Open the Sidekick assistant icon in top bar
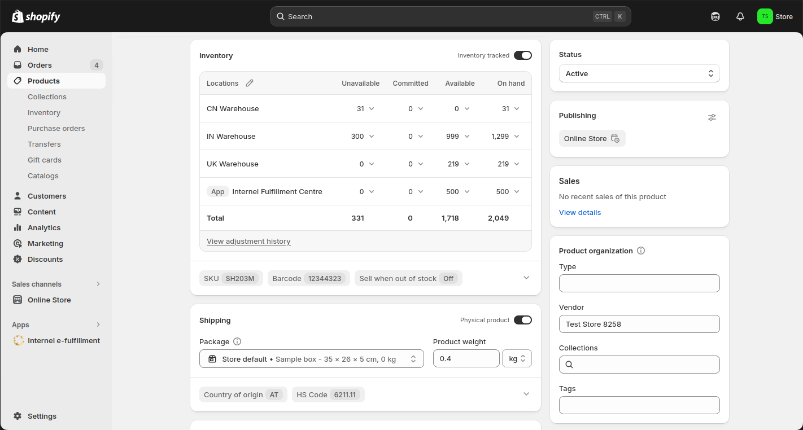 point(715,16)
